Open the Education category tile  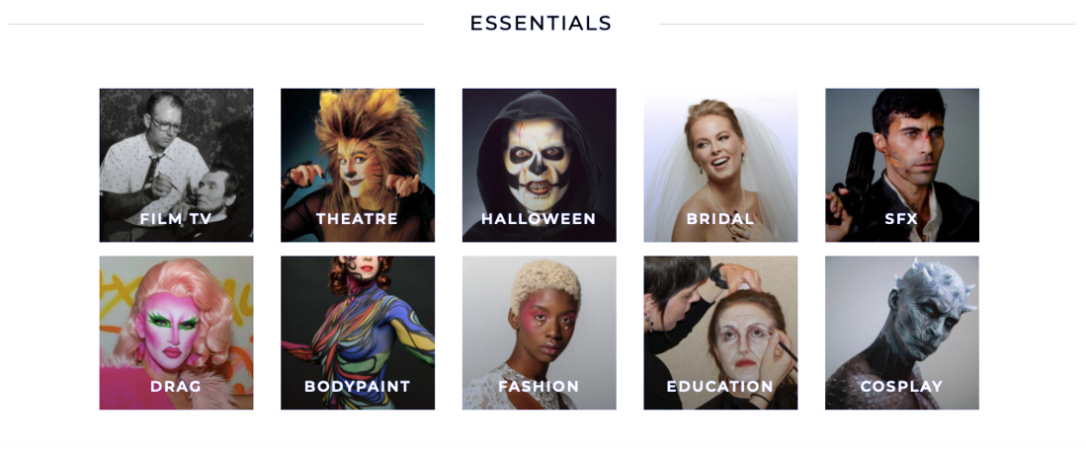pyautogui.click(x=720, y=333)
